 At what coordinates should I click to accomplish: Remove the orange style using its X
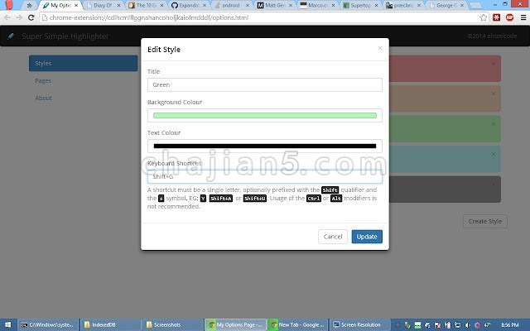494,93
